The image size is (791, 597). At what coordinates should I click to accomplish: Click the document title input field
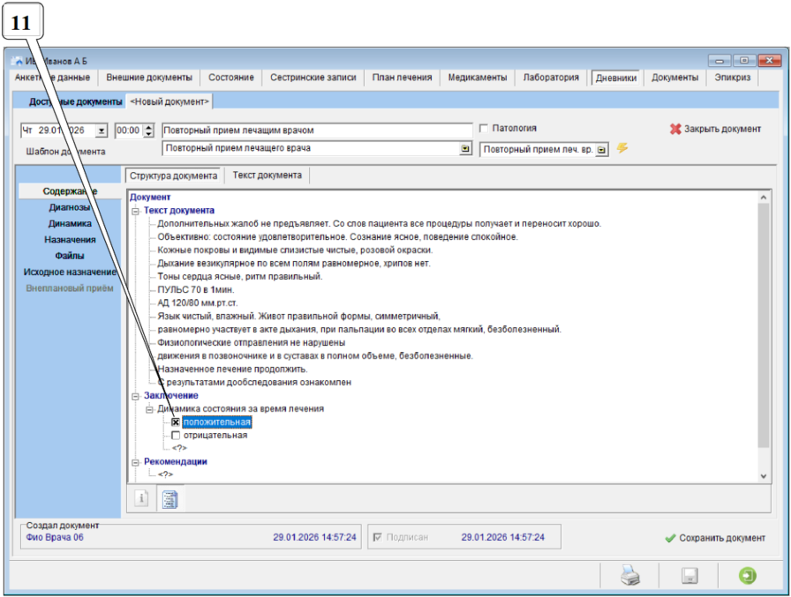pos(318,130)
